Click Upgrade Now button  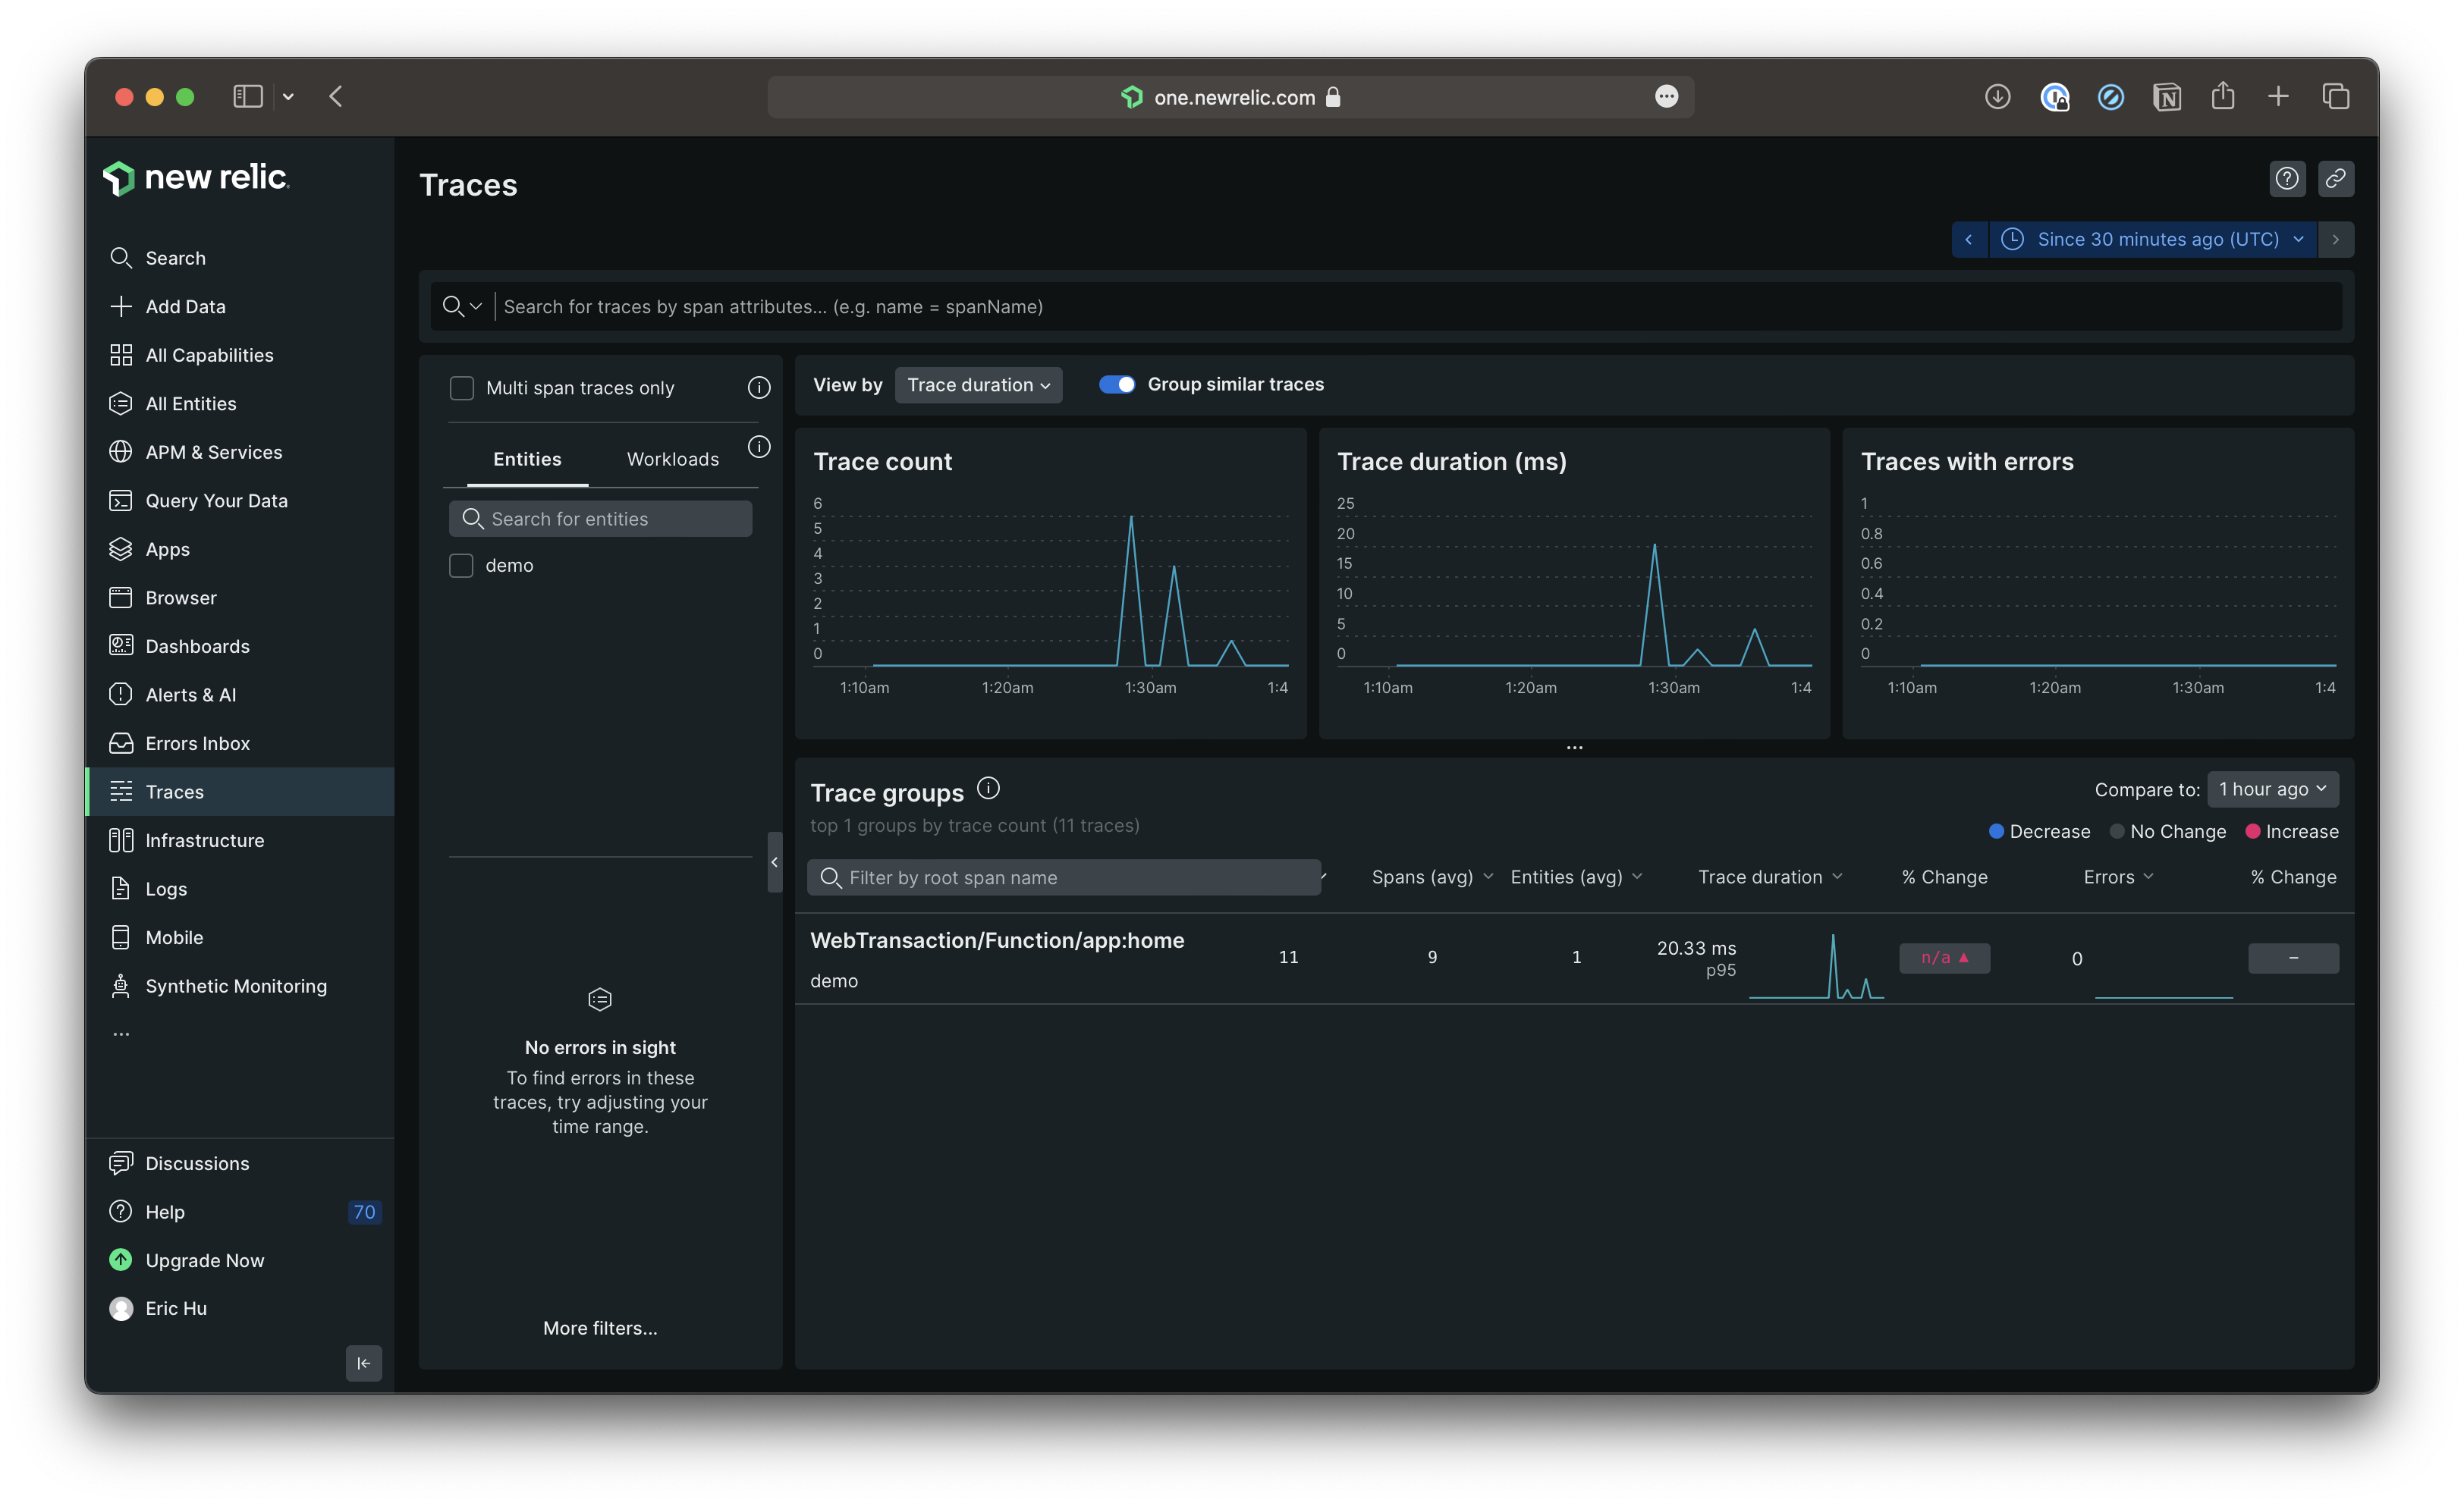click(x=204, y=1260)
